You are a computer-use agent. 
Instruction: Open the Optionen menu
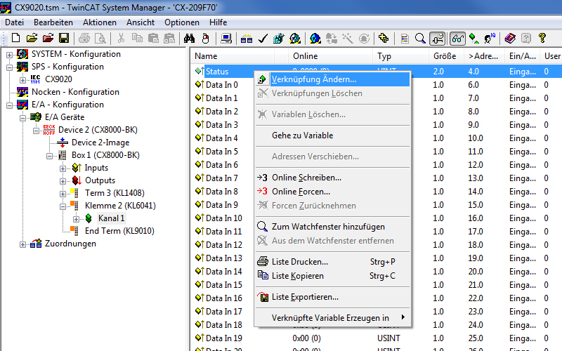point(182,22)
